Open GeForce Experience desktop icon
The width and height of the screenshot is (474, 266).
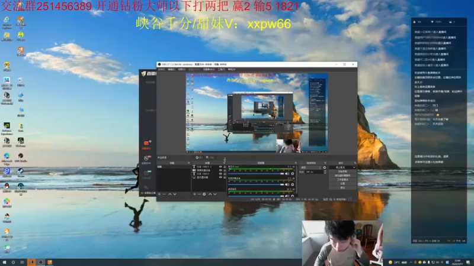[7, 128]
